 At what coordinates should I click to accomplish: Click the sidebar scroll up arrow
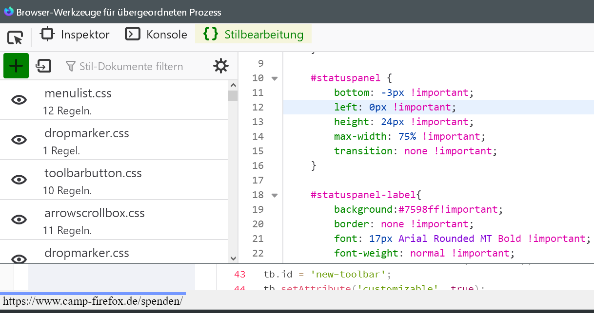click(233, 86)
